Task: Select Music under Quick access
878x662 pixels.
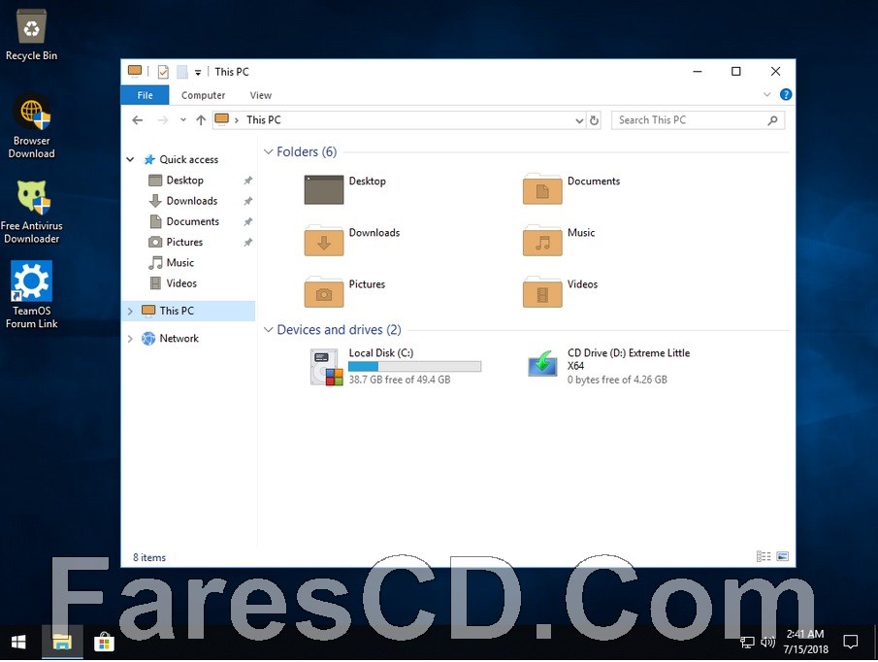Action: [179, 263]
